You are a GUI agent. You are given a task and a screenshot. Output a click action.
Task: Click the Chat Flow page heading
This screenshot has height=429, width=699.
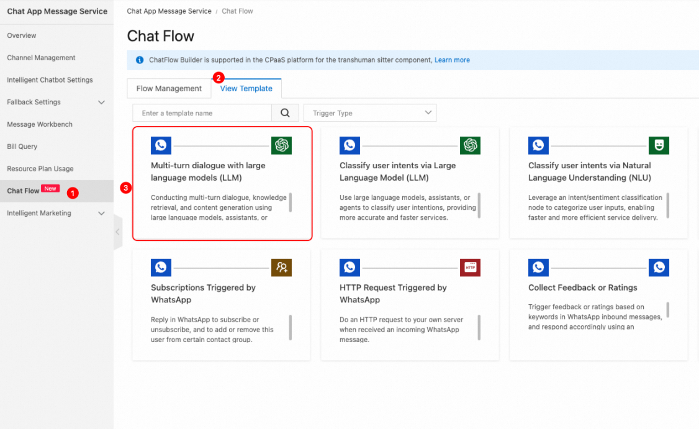pos(161,35)
